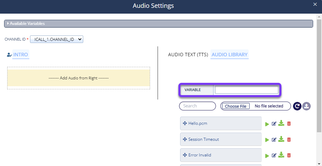Click the Choose File button
This screenshot has height=166, width=322.
236,106
